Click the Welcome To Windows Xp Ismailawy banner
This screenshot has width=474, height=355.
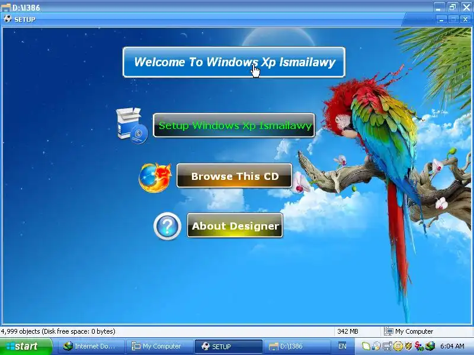234,62
